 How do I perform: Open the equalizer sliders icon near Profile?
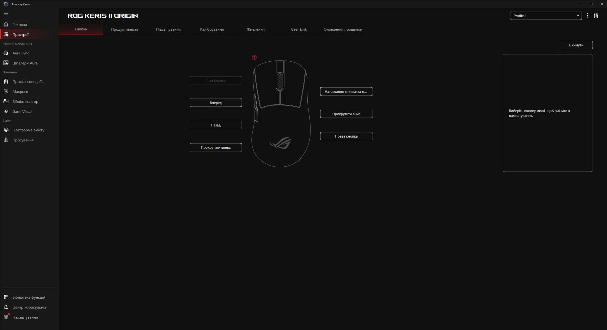coord(596,16)
